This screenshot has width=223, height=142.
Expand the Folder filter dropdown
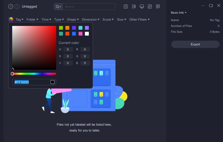pos(32,19)
